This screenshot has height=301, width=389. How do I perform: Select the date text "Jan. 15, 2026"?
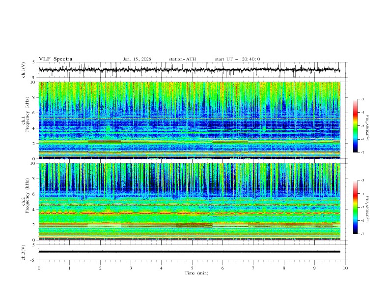pyautogui.click(x=137, y=59)
